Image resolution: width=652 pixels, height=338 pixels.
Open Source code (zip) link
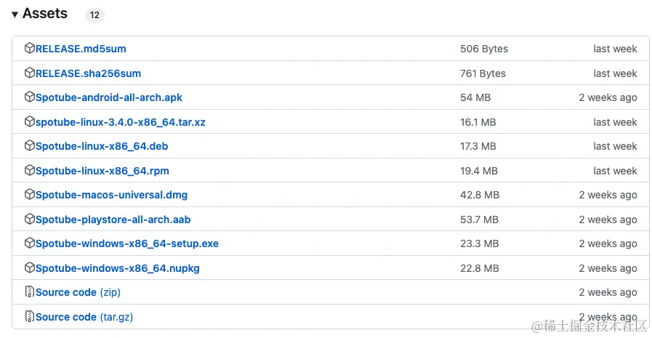[79, 292]
